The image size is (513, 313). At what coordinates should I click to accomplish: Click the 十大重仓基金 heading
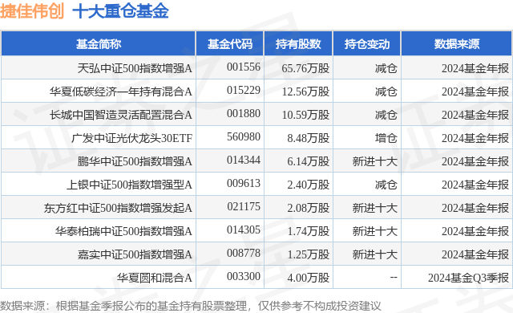click(x=120, y=11)
